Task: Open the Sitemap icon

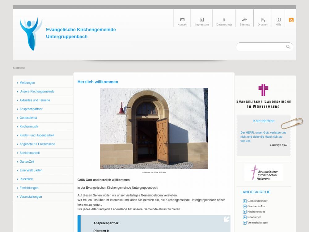Action: point(245,20)
